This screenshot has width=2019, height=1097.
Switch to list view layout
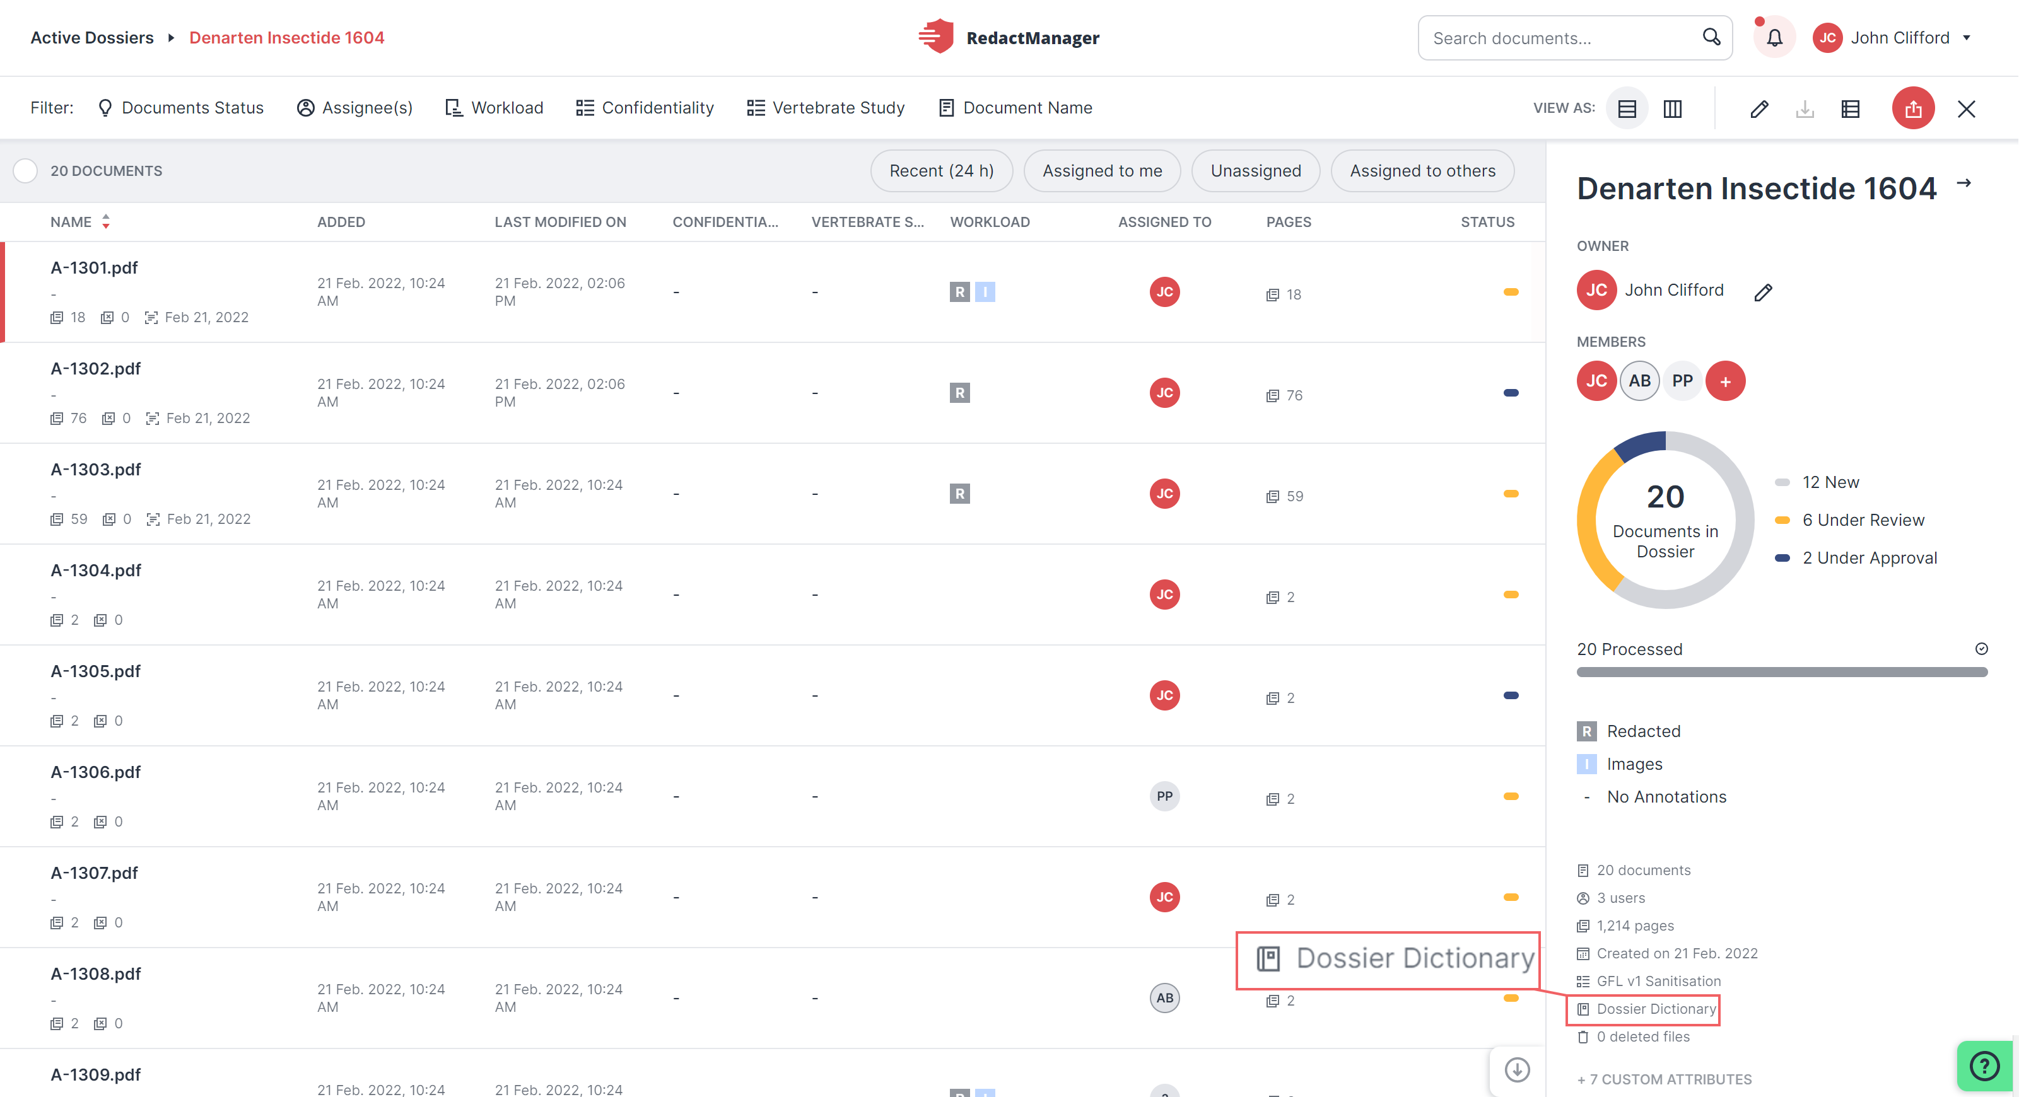1626,108
